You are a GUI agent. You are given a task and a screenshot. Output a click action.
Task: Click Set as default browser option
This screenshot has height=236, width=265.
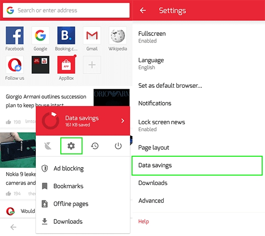199,85
